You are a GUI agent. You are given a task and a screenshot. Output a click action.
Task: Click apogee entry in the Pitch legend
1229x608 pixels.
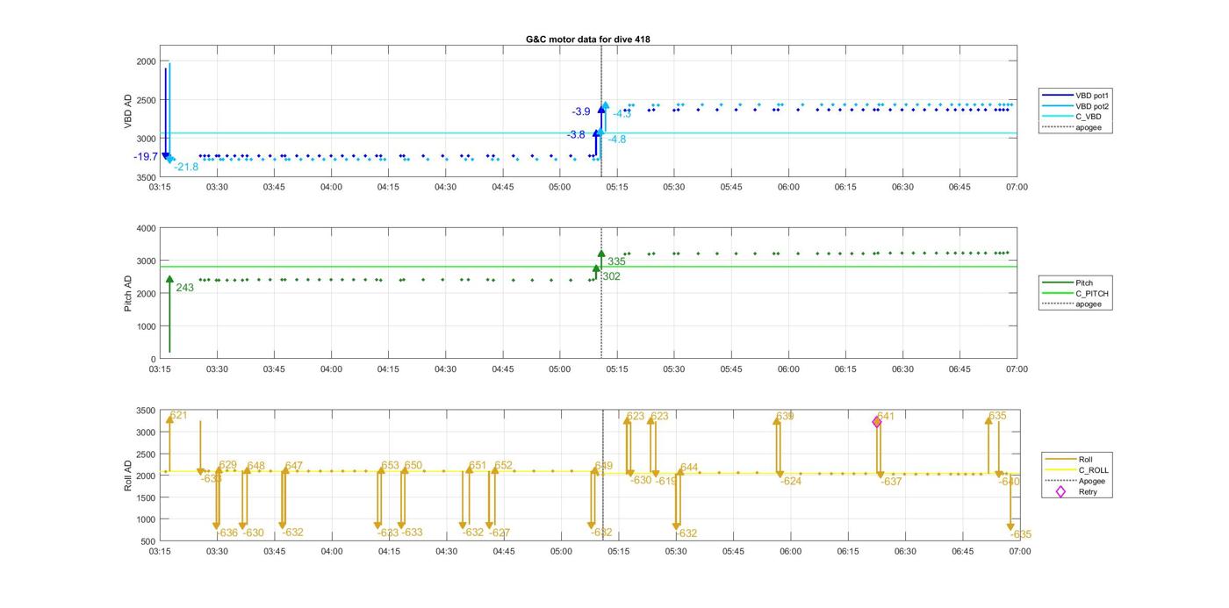pyautogui.click(x=1072, y=304)
